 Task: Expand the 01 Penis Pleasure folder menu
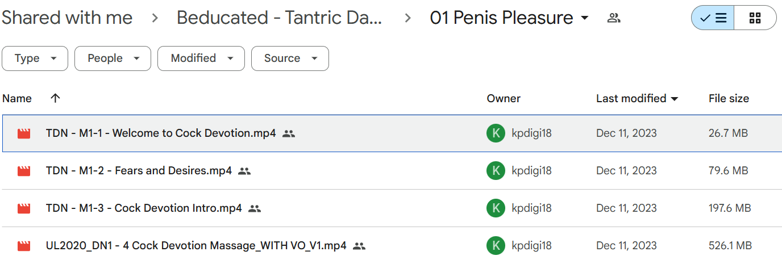[x=585, y=19]
